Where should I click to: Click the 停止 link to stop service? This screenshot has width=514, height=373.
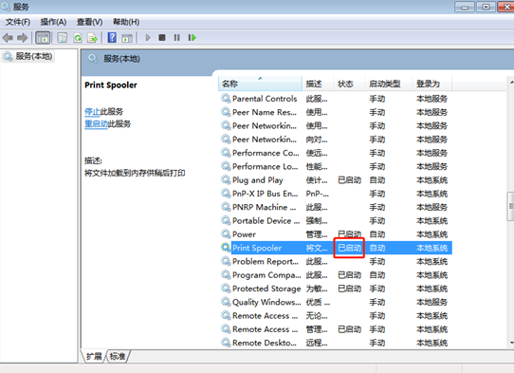[x=92, y=112]
